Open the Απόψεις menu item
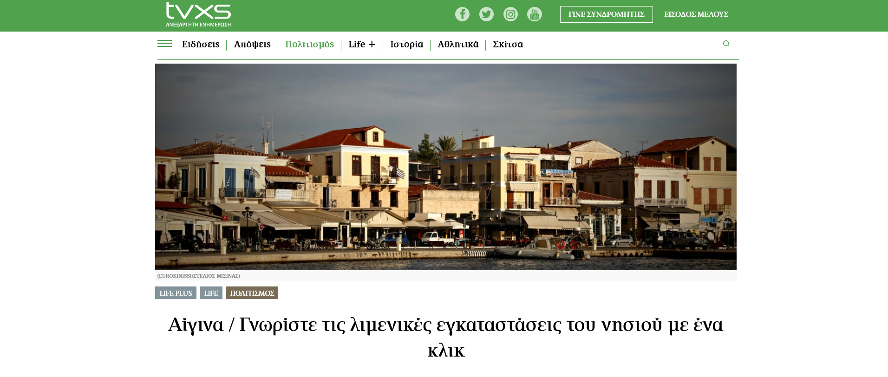Viewport: 888px width, 377px height. [252, 45]
